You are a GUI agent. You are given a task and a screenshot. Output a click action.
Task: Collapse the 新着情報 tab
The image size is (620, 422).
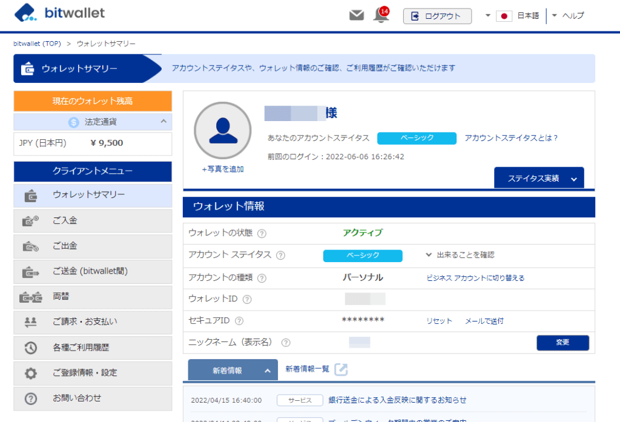[233, 370]
